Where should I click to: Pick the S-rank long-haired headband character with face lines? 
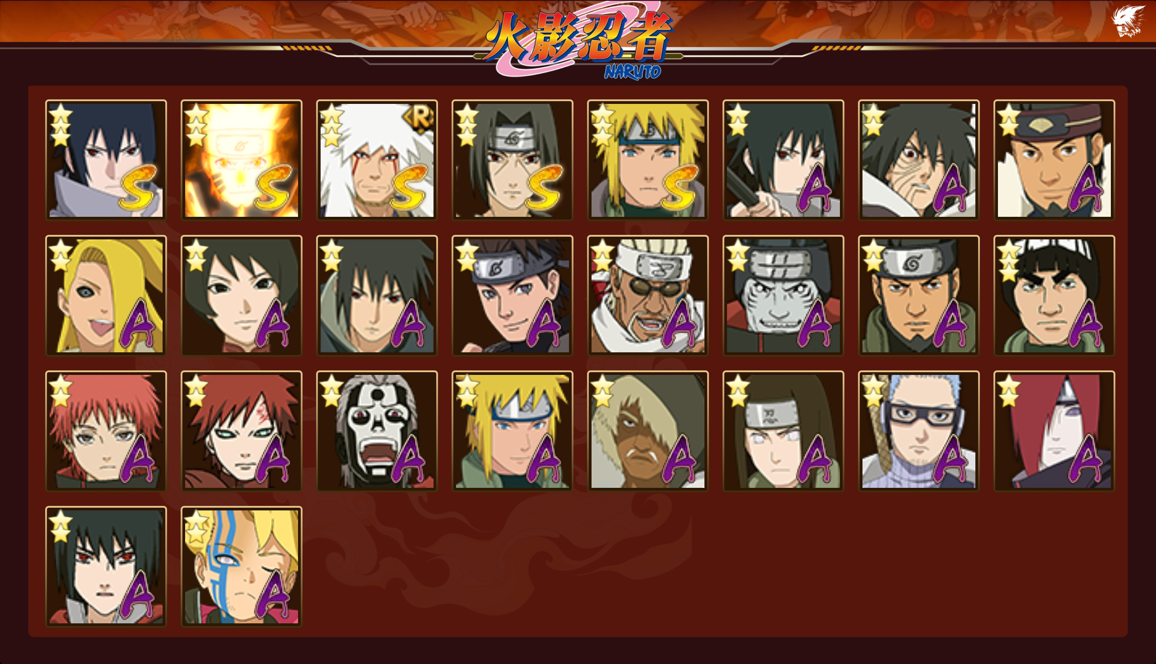click(x=513, y=160)
